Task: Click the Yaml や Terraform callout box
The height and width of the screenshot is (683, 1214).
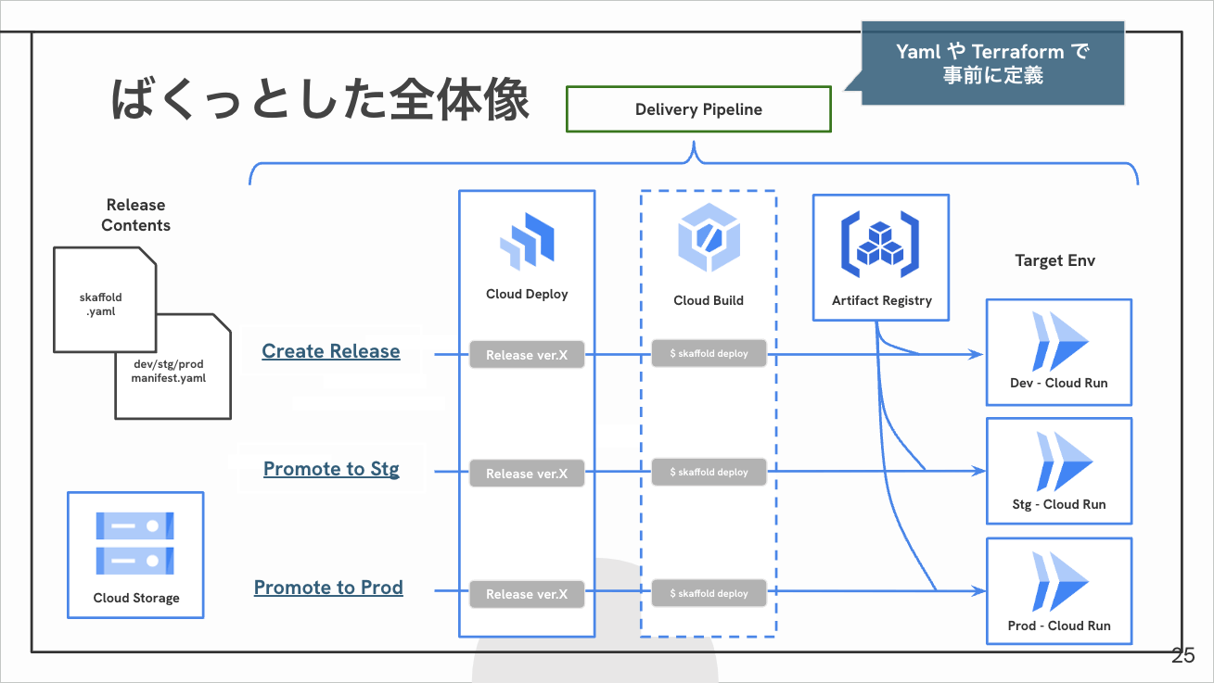Action: click(992, 64)
